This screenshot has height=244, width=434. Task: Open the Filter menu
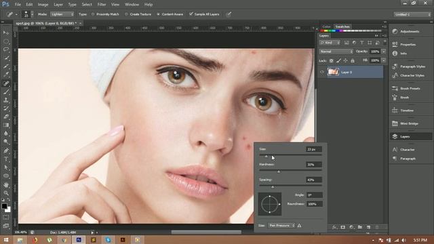(102, 5)
